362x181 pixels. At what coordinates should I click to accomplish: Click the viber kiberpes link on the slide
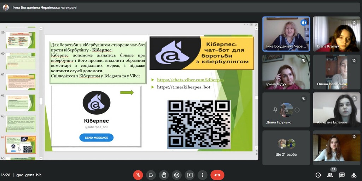(x=190, y=80)
